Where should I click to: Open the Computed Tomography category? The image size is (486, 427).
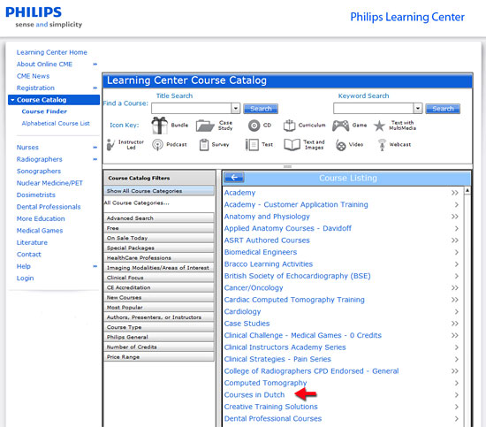point(265,383)
